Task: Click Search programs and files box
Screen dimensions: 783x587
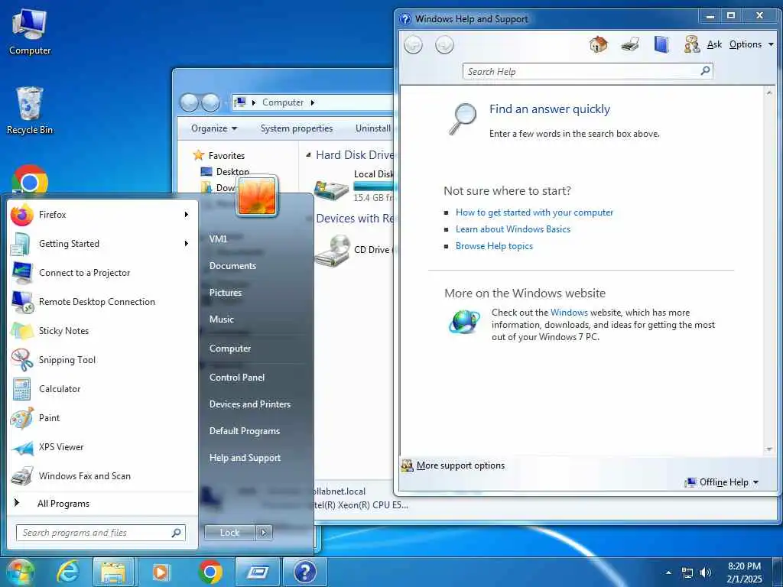Action: pyautogui.click(x=95, y=533)
